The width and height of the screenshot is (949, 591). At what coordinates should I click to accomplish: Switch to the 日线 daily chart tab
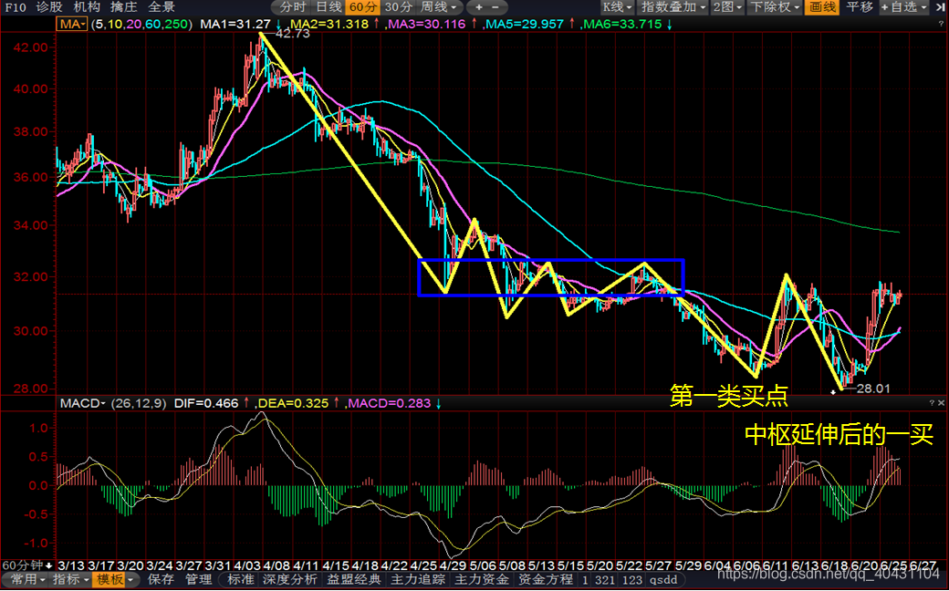tap(328, 7)
